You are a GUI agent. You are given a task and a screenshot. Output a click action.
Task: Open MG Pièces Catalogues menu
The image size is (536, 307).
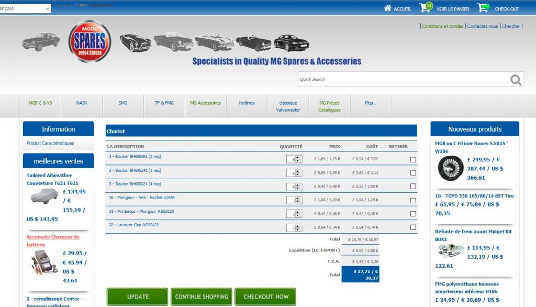(x=330, y=106)
